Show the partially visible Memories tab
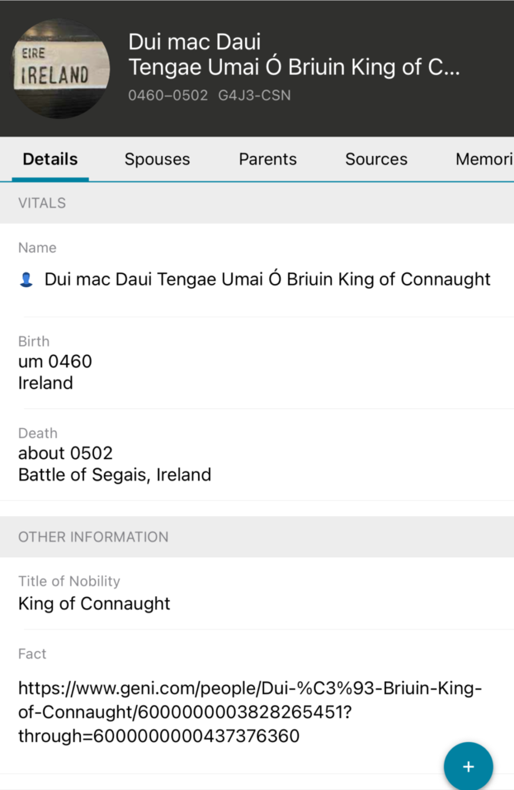This screenshot has height=790, width=514. (484, 160)
